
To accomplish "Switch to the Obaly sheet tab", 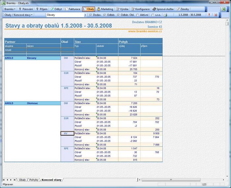I will [22, 180].
